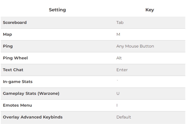This screenshot has width=186, height=124.
Task: Click the Setting column header
Action: pyautogui.click(x=57, y=10)
